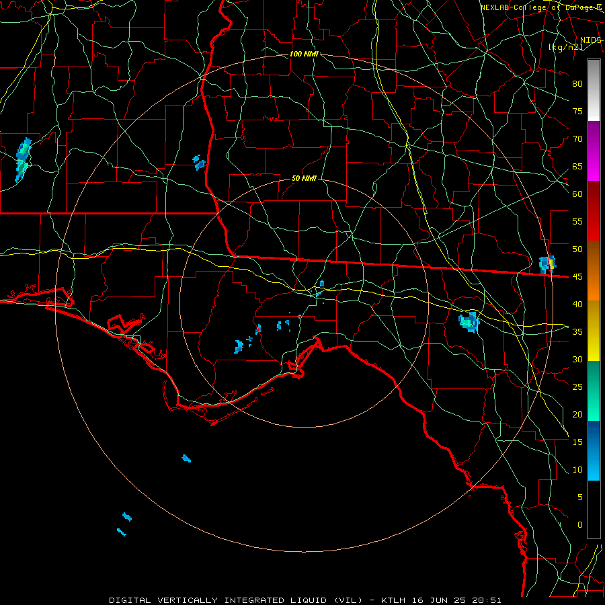Pick the magenta-purple segment of the VIL scale

(x=594, y=151)
